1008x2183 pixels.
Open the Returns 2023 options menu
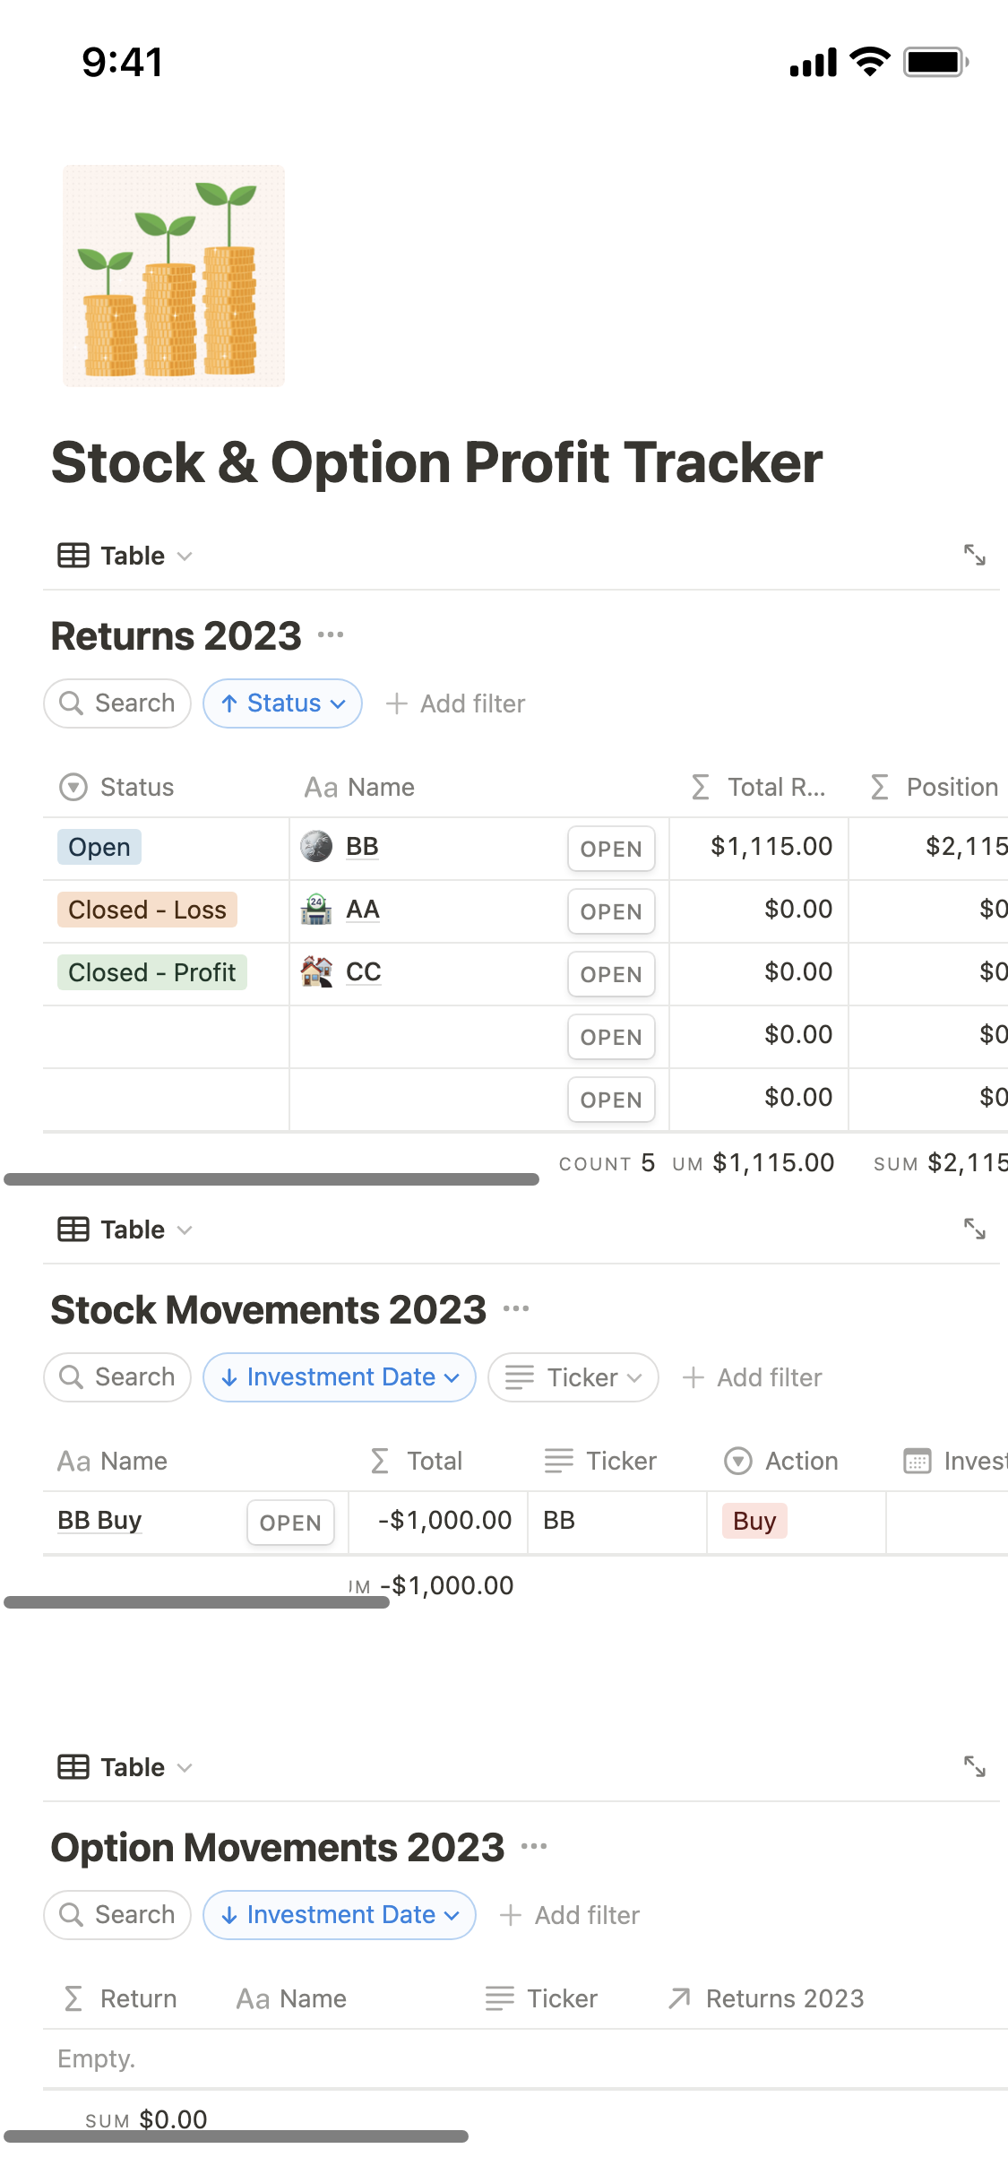pyautogui.click(x=332, y=634)
